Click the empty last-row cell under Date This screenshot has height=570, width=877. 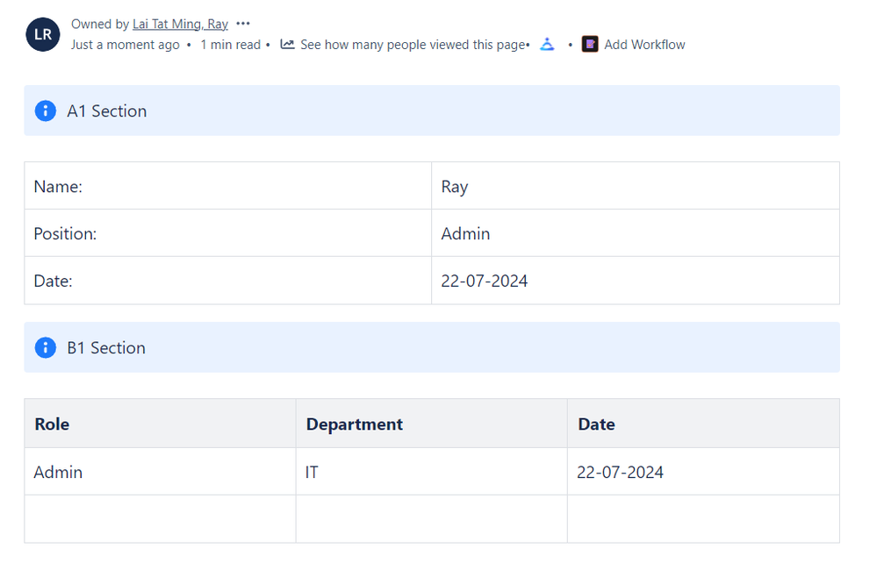tap(702, 519)
